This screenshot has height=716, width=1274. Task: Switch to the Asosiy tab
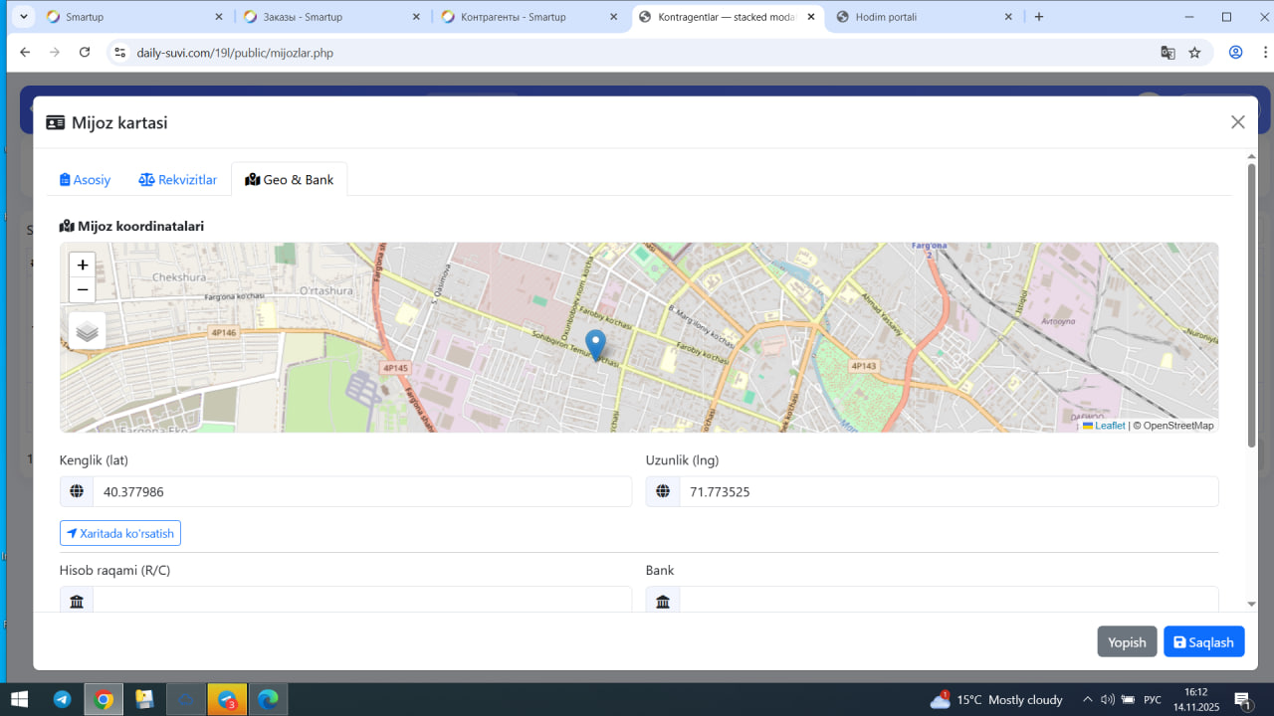tap(86, 180)
